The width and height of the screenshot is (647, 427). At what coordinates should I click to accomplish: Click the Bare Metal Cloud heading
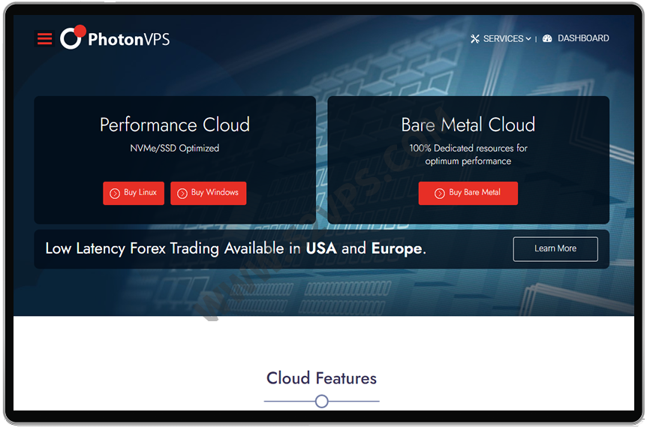coord(468,125)
